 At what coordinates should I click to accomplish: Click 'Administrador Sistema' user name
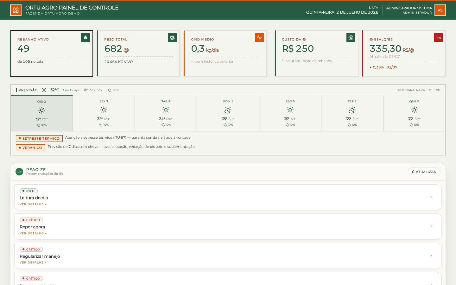pyautogui.click(x=409, y=8)
